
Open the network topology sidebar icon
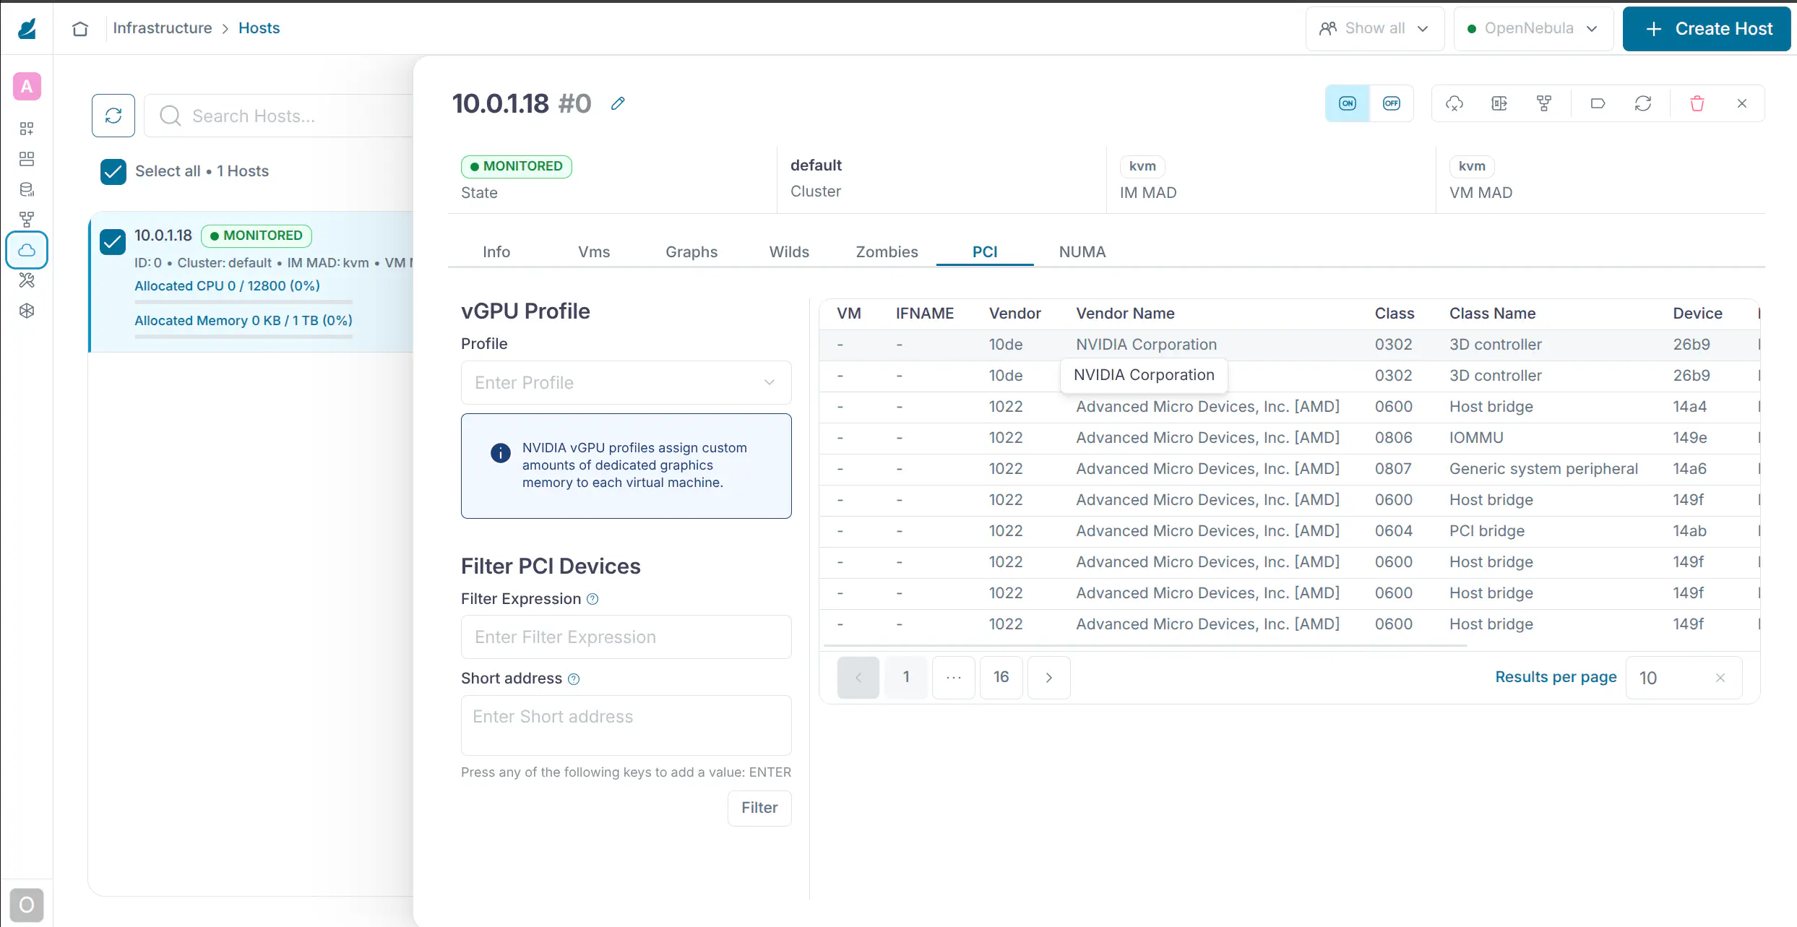pos(27,220)
